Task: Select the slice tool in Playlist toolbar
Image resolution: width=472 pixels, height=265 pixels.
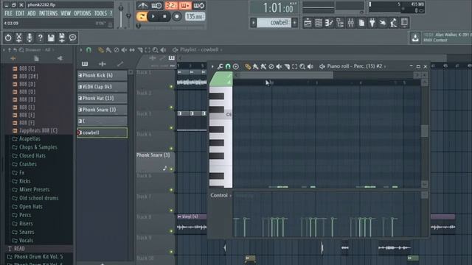Action: click(x=139, y=50)
